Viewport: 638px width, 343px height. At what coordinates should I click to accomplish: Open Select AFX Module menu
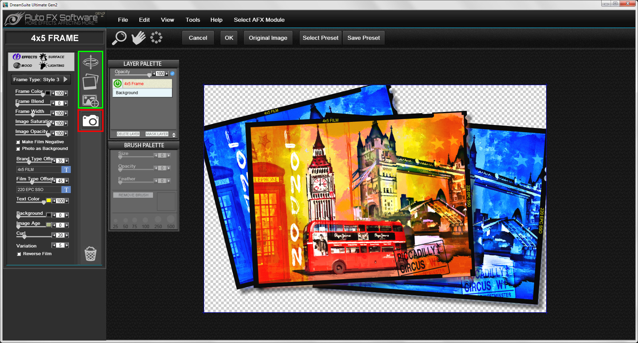259,20
